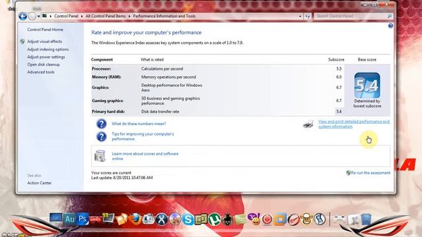
Task: Open uTorrent from the dock
Action: click(214, 219)
